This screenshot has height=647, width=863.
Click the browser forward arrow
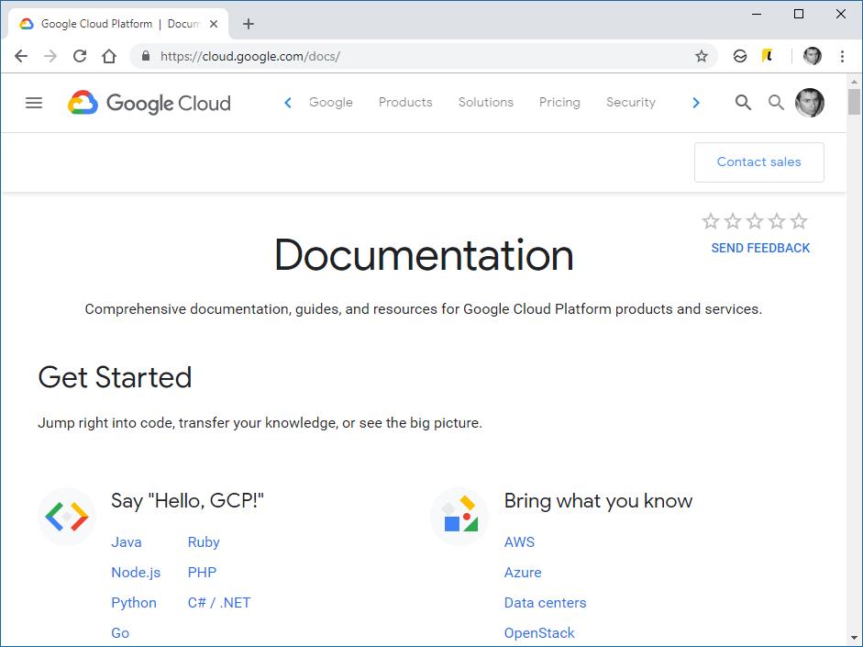pos(50,56)
